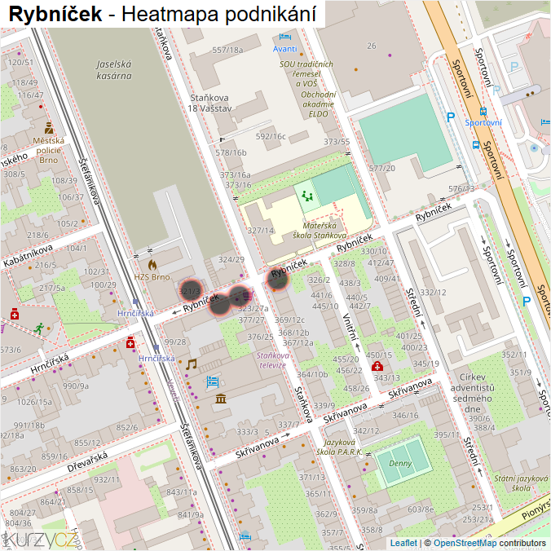Click the Veveří tram line label
The height and width of the screenshot is (551, 551).
pos(174,390)
